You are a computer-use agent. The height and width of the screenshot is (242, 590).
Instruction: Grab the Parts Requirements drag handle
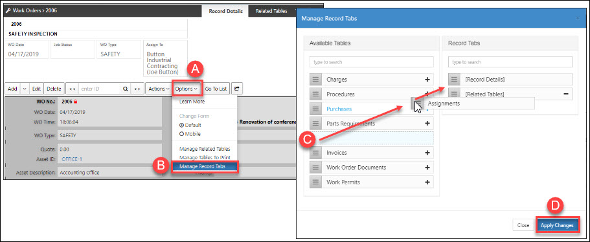[x=315, y=123]
